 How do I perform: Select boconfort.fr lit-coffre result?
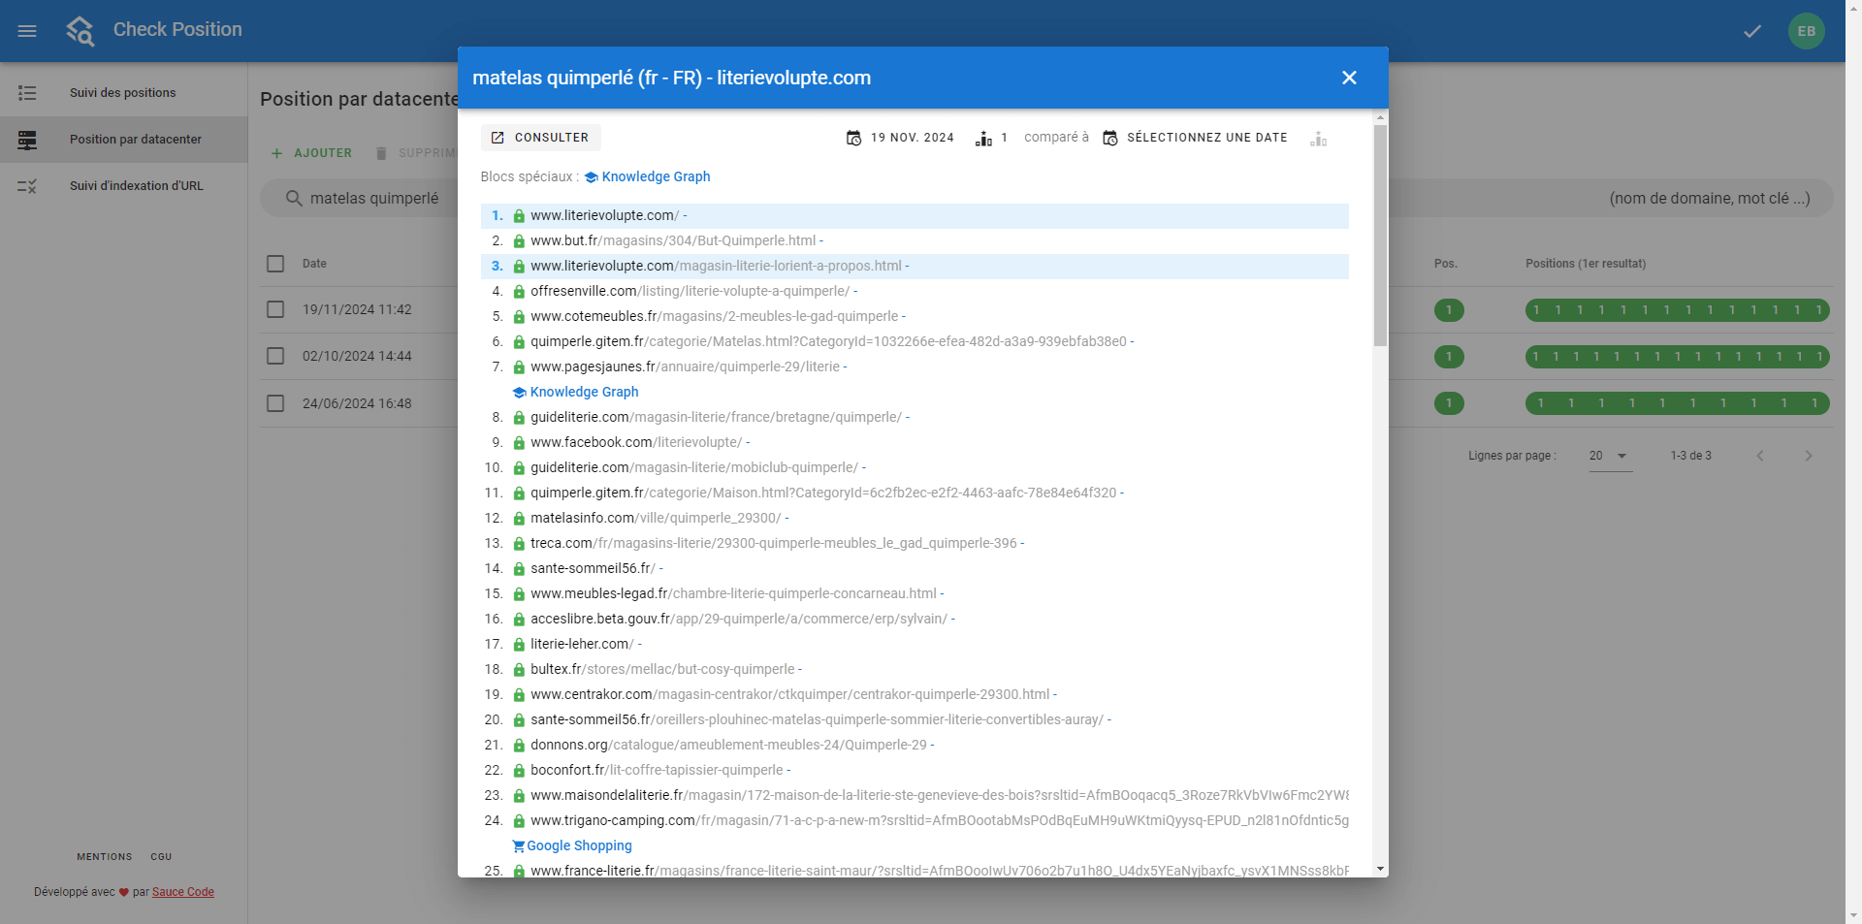pos(915,771)
